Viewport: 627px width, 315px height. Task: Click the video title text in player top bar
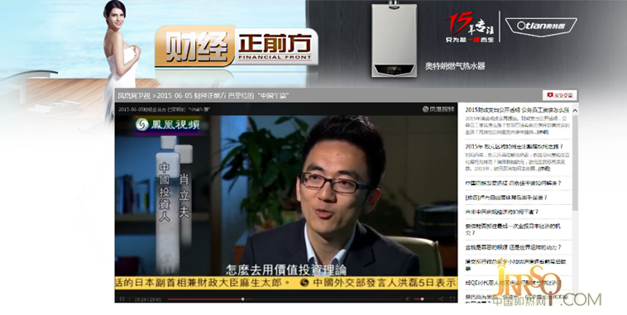165,109
